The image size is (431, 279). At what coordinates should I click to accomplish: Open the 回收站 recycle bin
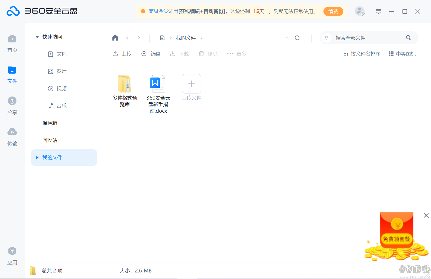(x=50, y=140)
